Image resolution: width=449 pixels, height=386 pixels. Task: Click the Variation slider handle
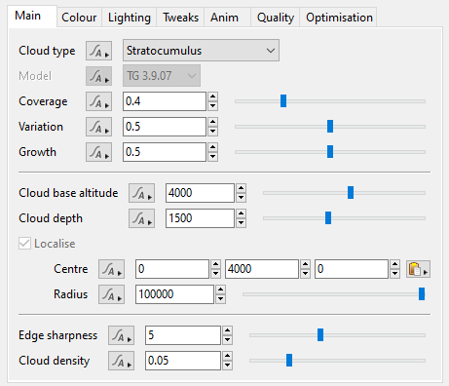(x=330, y=127)
